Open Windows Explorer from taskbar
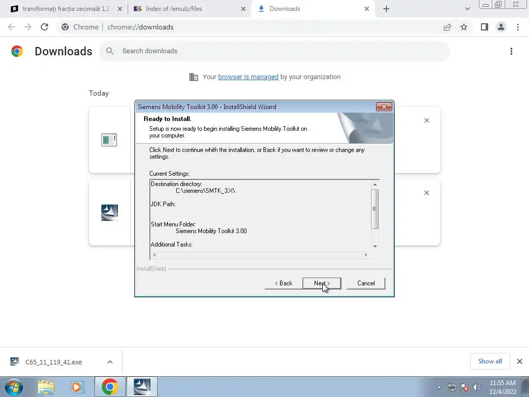 [46, 387]
